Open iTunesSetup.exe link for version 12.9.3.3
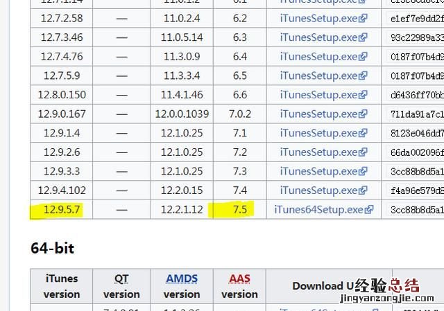Screen dimensions: 444x311 coord(323,171)
